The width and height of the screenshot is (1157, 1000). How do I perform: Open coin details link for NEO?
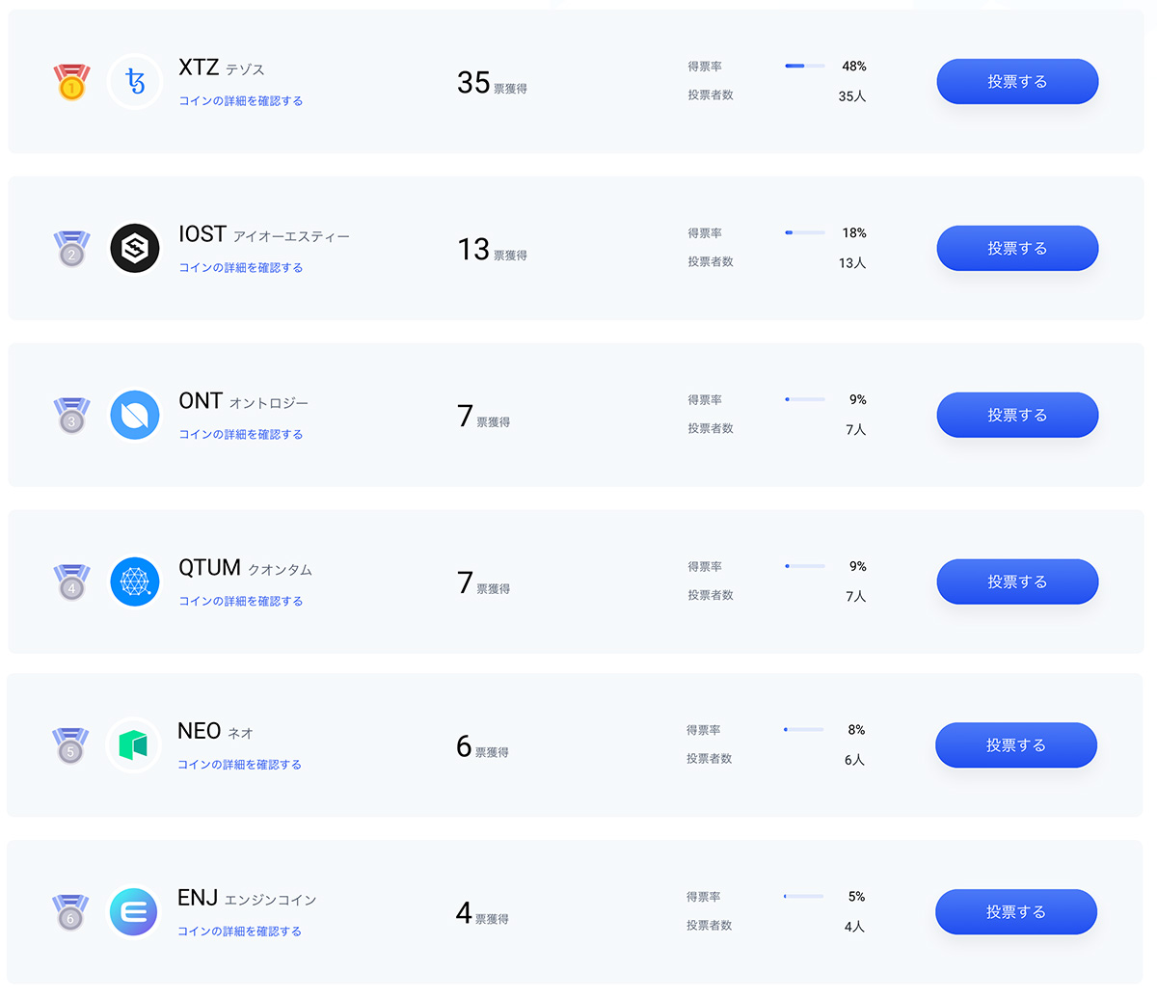pos(240,765)
